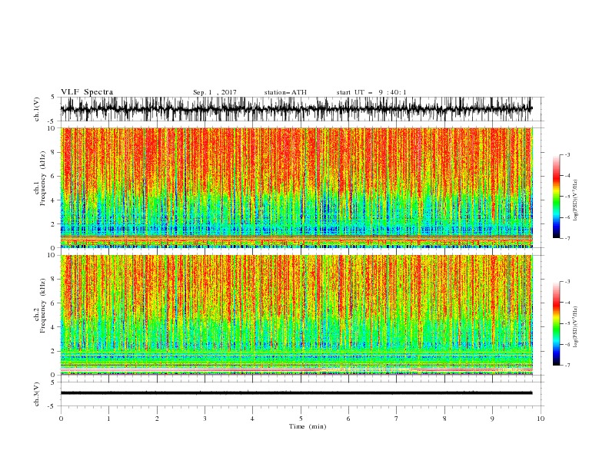Click the ch.2 color scale bar
Viewport: 609px width, 470px height.
pyautogui.click(x=556, y=323)
